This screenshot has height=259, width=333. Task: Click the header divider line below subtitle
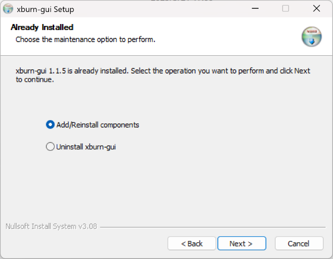click(166, 56)
